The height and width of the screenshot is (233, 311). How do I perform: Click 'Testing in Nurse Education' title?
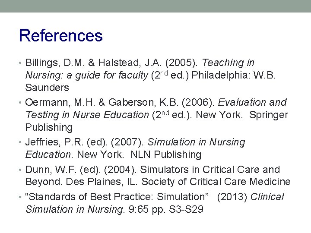tap(87, 115)
